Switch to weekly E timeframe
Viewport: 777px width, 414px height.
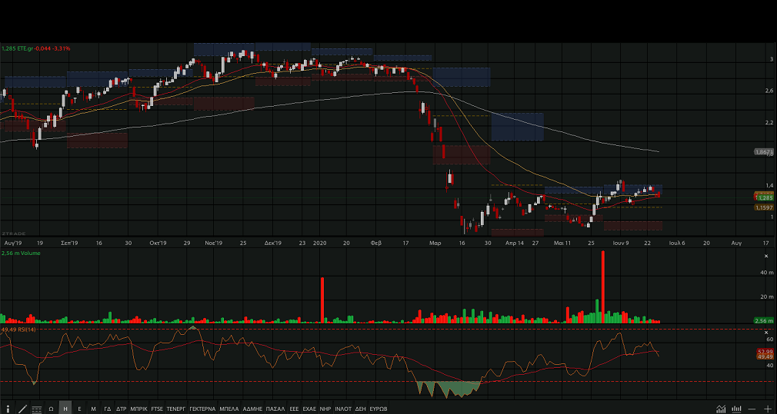point(79,409)
